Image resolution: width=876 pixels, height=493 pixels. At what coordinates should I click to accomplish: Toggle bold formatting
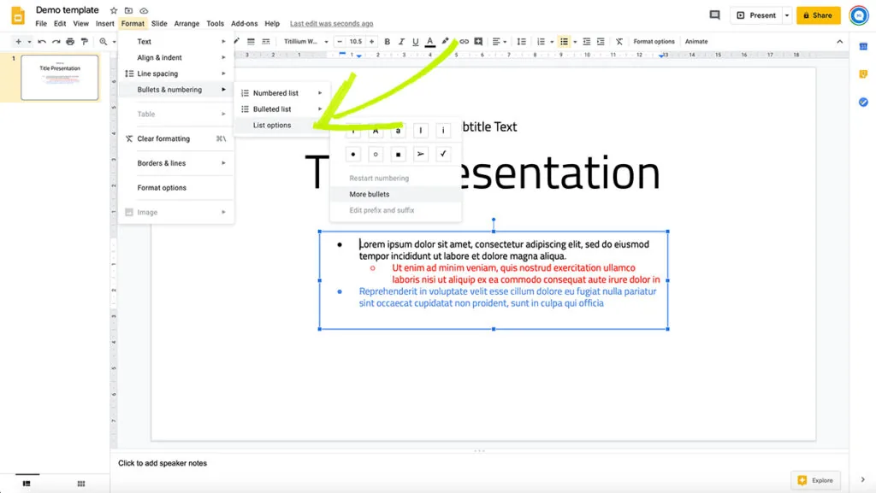[387, 41]
